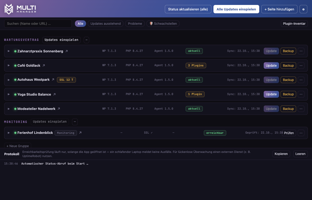Open more options for Zahnarztpraxis Sonnenberg
The height and width of the screenshot is (200, 312).
[x=301, y=51]
